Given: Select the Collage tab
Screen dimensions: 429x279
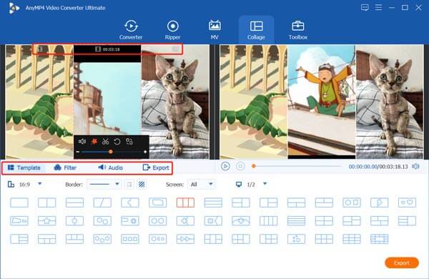Looking at the screenshot, I should point(256,30).
